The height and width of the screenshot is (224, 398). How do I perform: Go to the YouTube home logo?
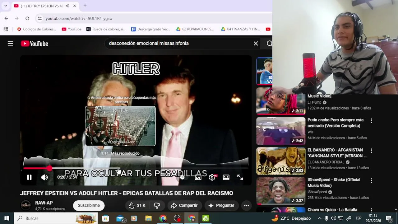pos(35,44)
